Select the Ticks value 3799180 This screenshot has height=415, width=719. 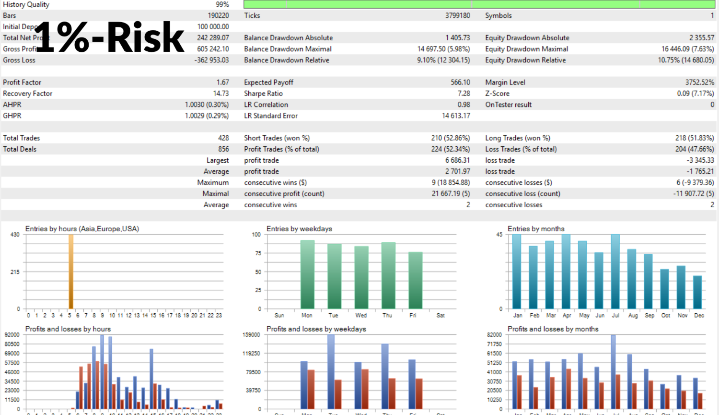tap(458, 15)
